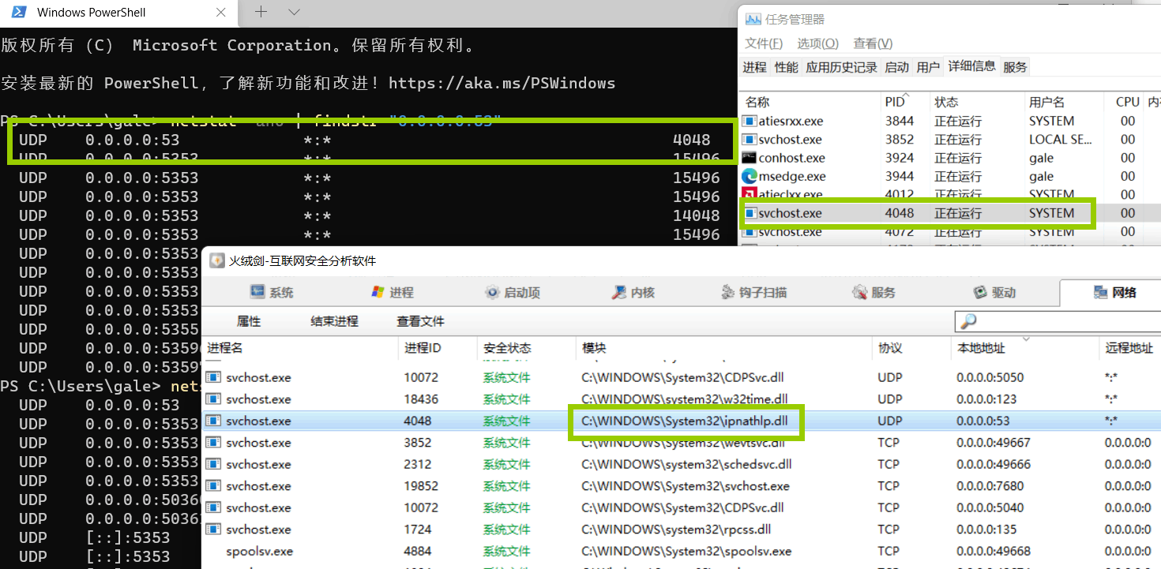Click svchost.exe icon in w32time.dll row
The height and width of the screenshot is (569, 1161).
(213, 399)
